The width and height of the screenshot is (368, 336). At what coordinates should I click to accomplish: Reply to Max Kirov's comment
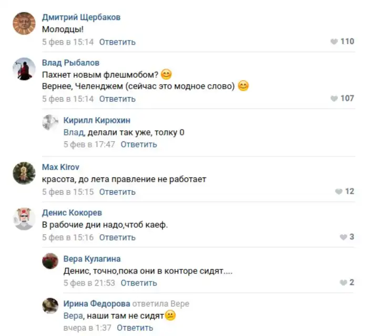point(117,192)
